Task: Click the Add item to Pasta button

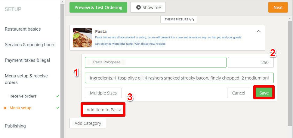Action: [104, 110]
